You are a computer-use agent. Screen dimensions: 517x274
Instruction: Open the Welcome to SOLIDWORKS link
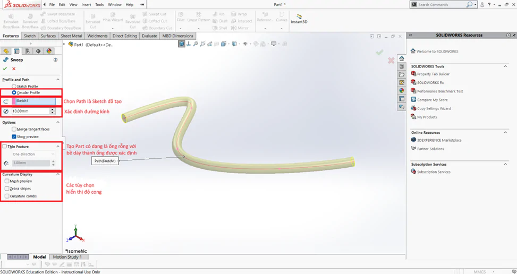click(x=434, y=52)
